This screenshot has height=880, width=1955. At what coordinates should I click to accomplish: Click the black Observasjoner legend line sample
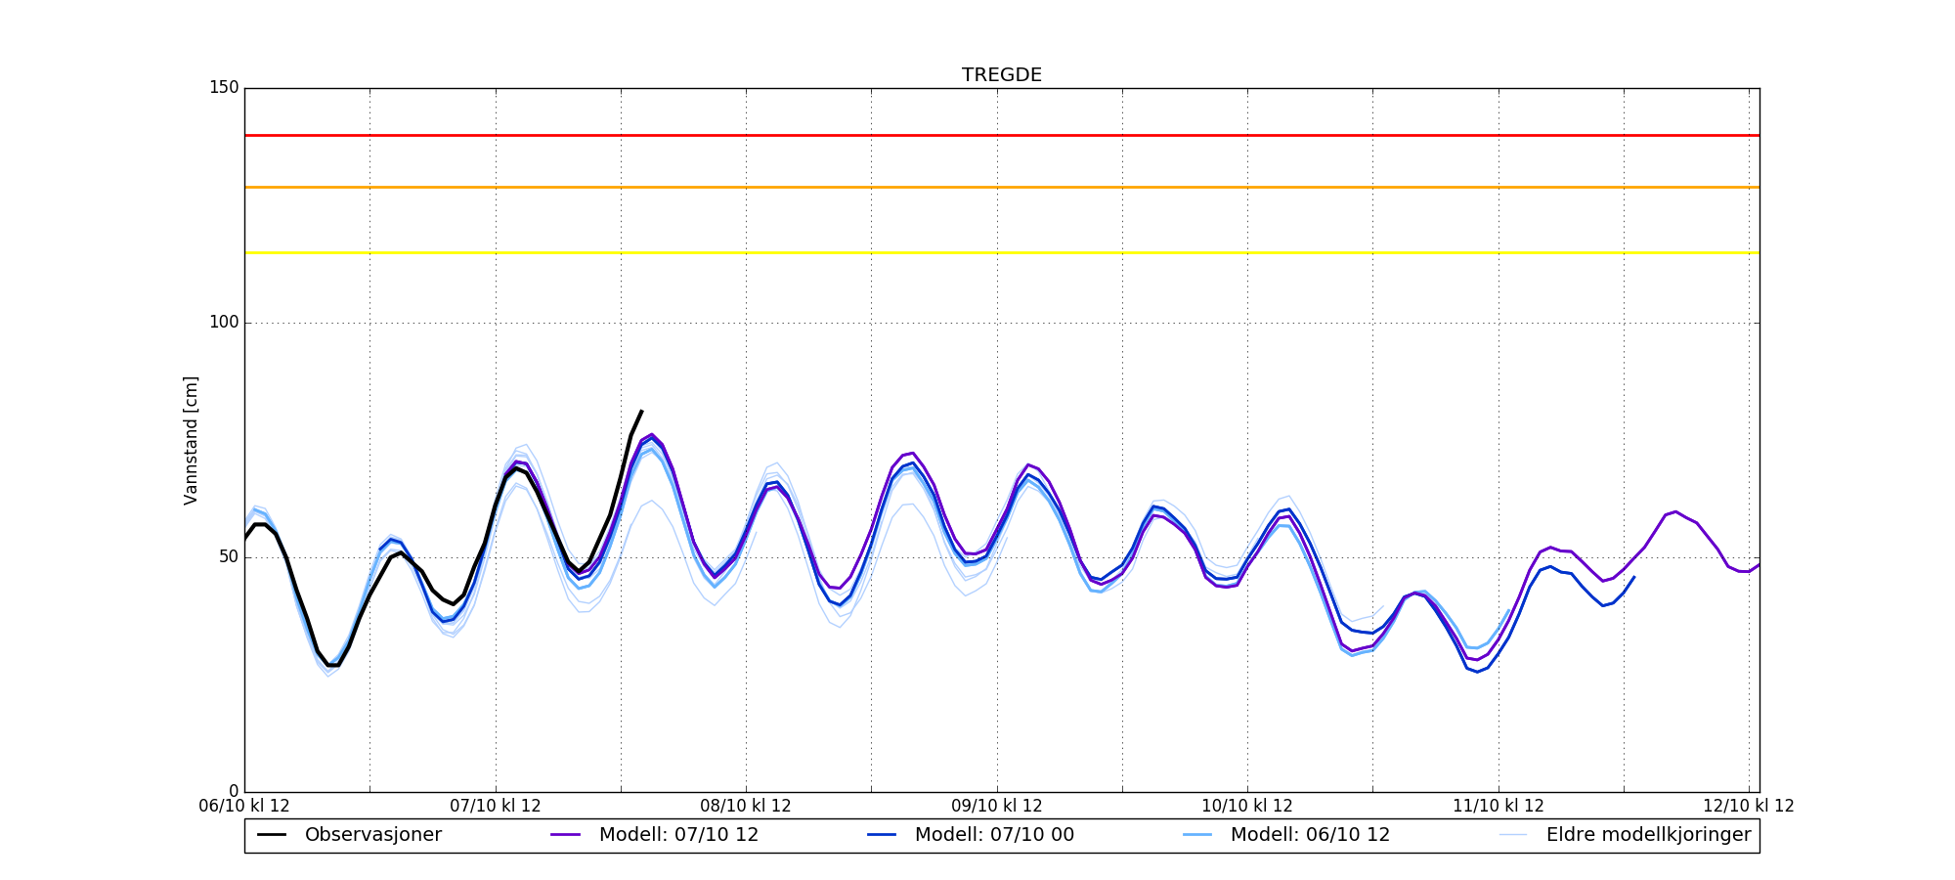273,835
